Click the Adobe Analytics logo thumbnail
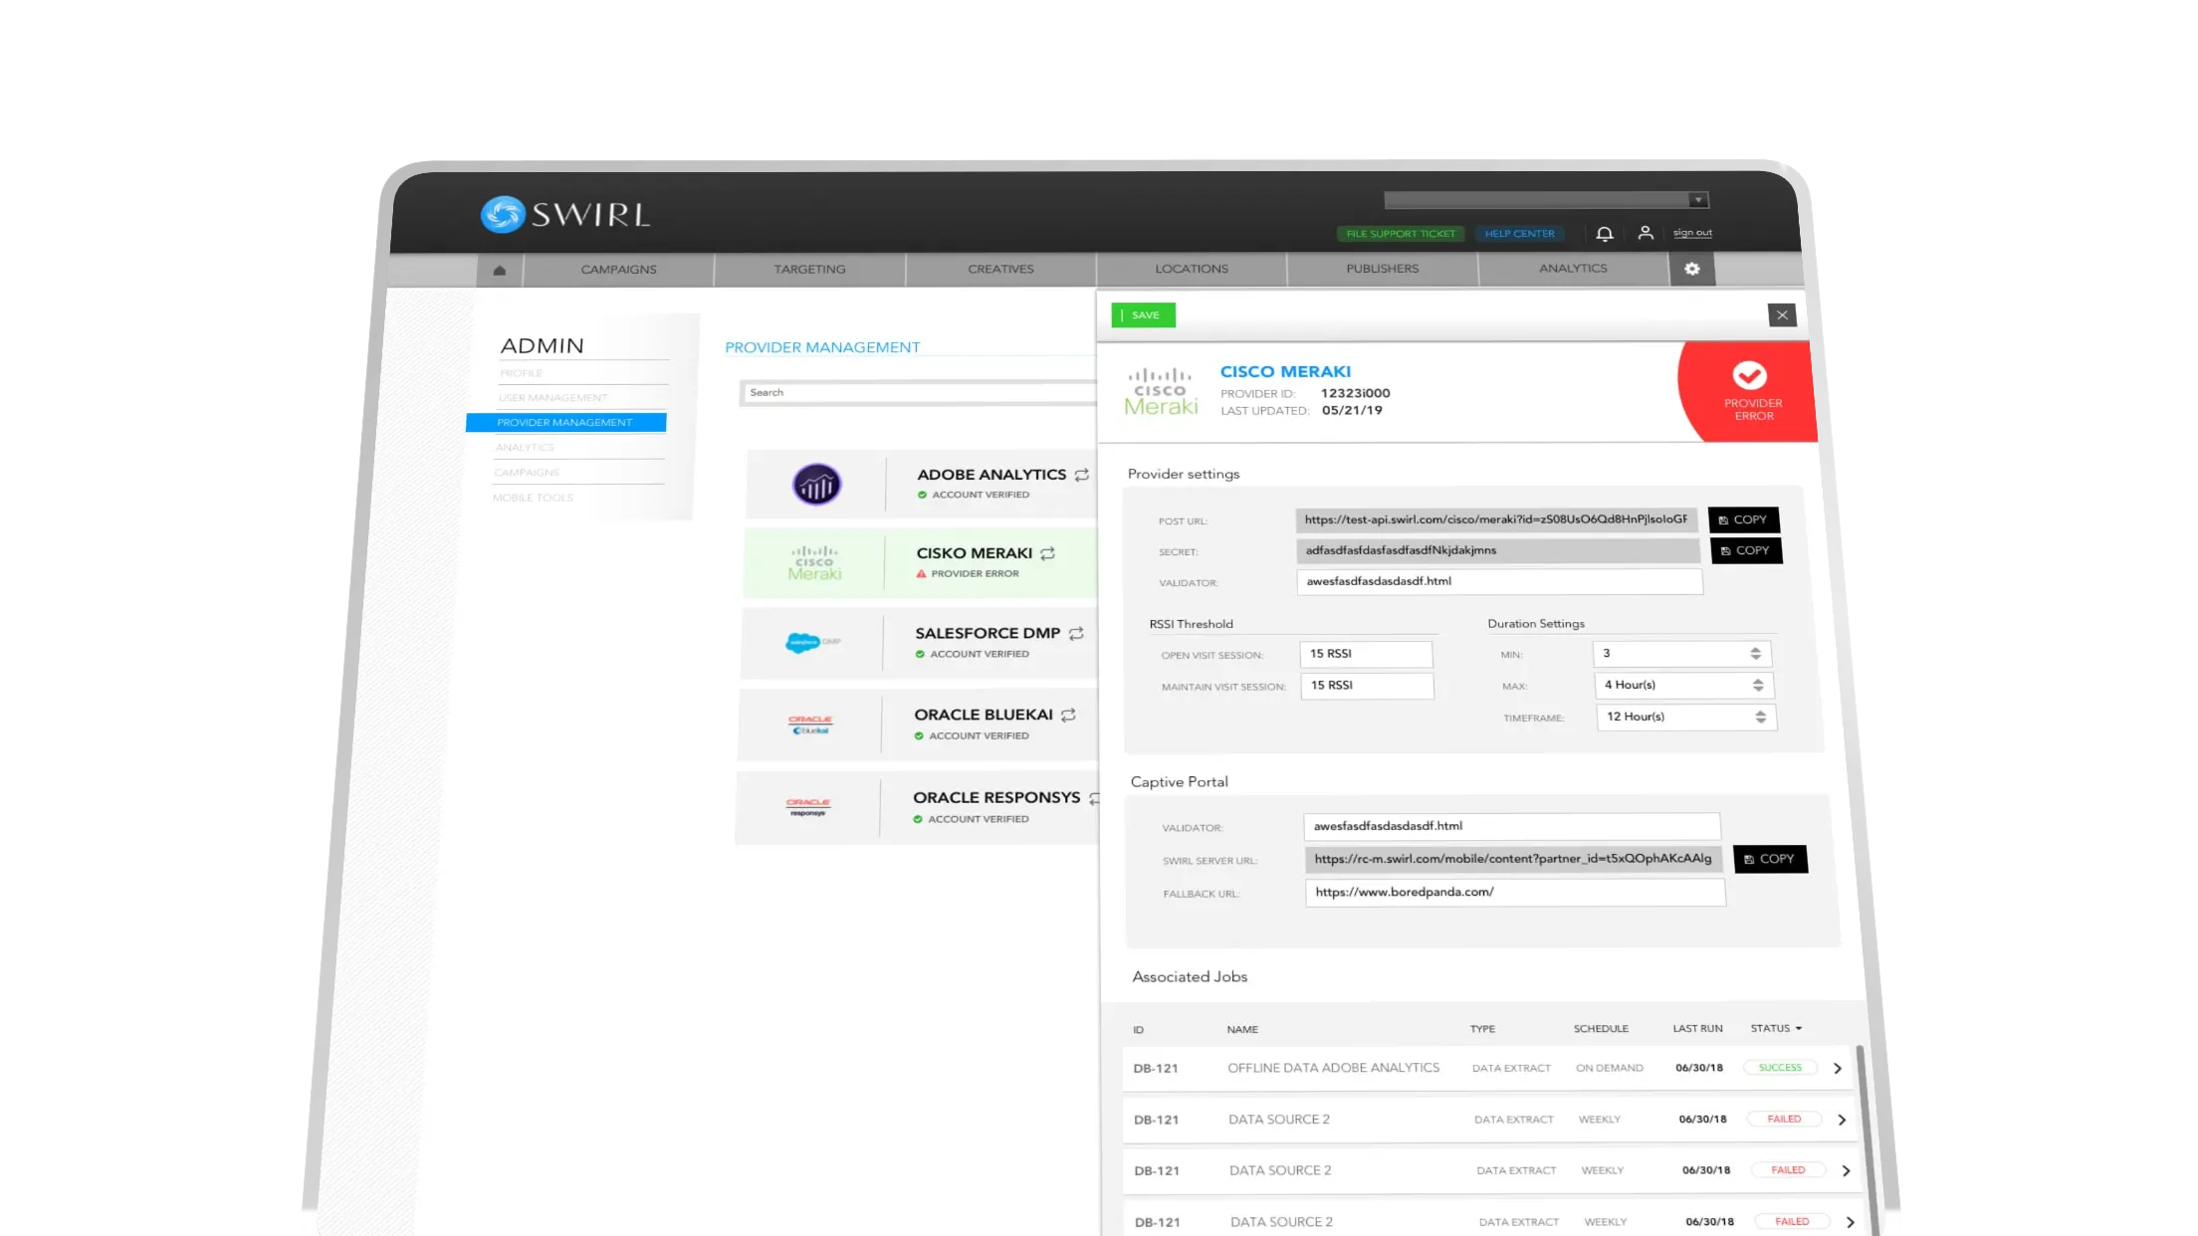This screenshot has width=2198, height=1236. 816,485
